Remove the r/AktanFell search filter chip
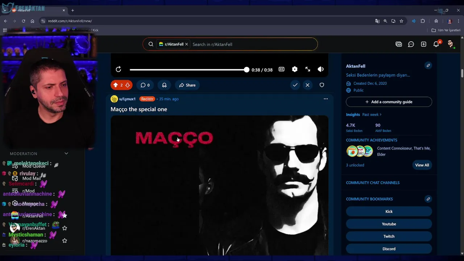The height and width of the screenshot is (261, 464). tap(186, 44)
